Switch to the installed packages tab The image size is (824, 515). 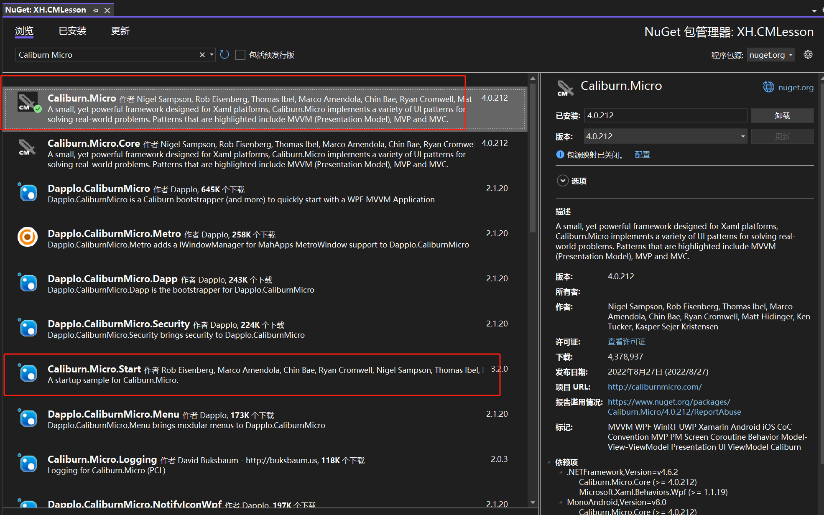[x=72, y=31]
